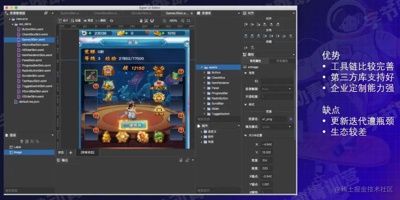The image size is (400, 200).
Task: Open default.res.json file
Action: pyautogui.click(x=29, y=102)
